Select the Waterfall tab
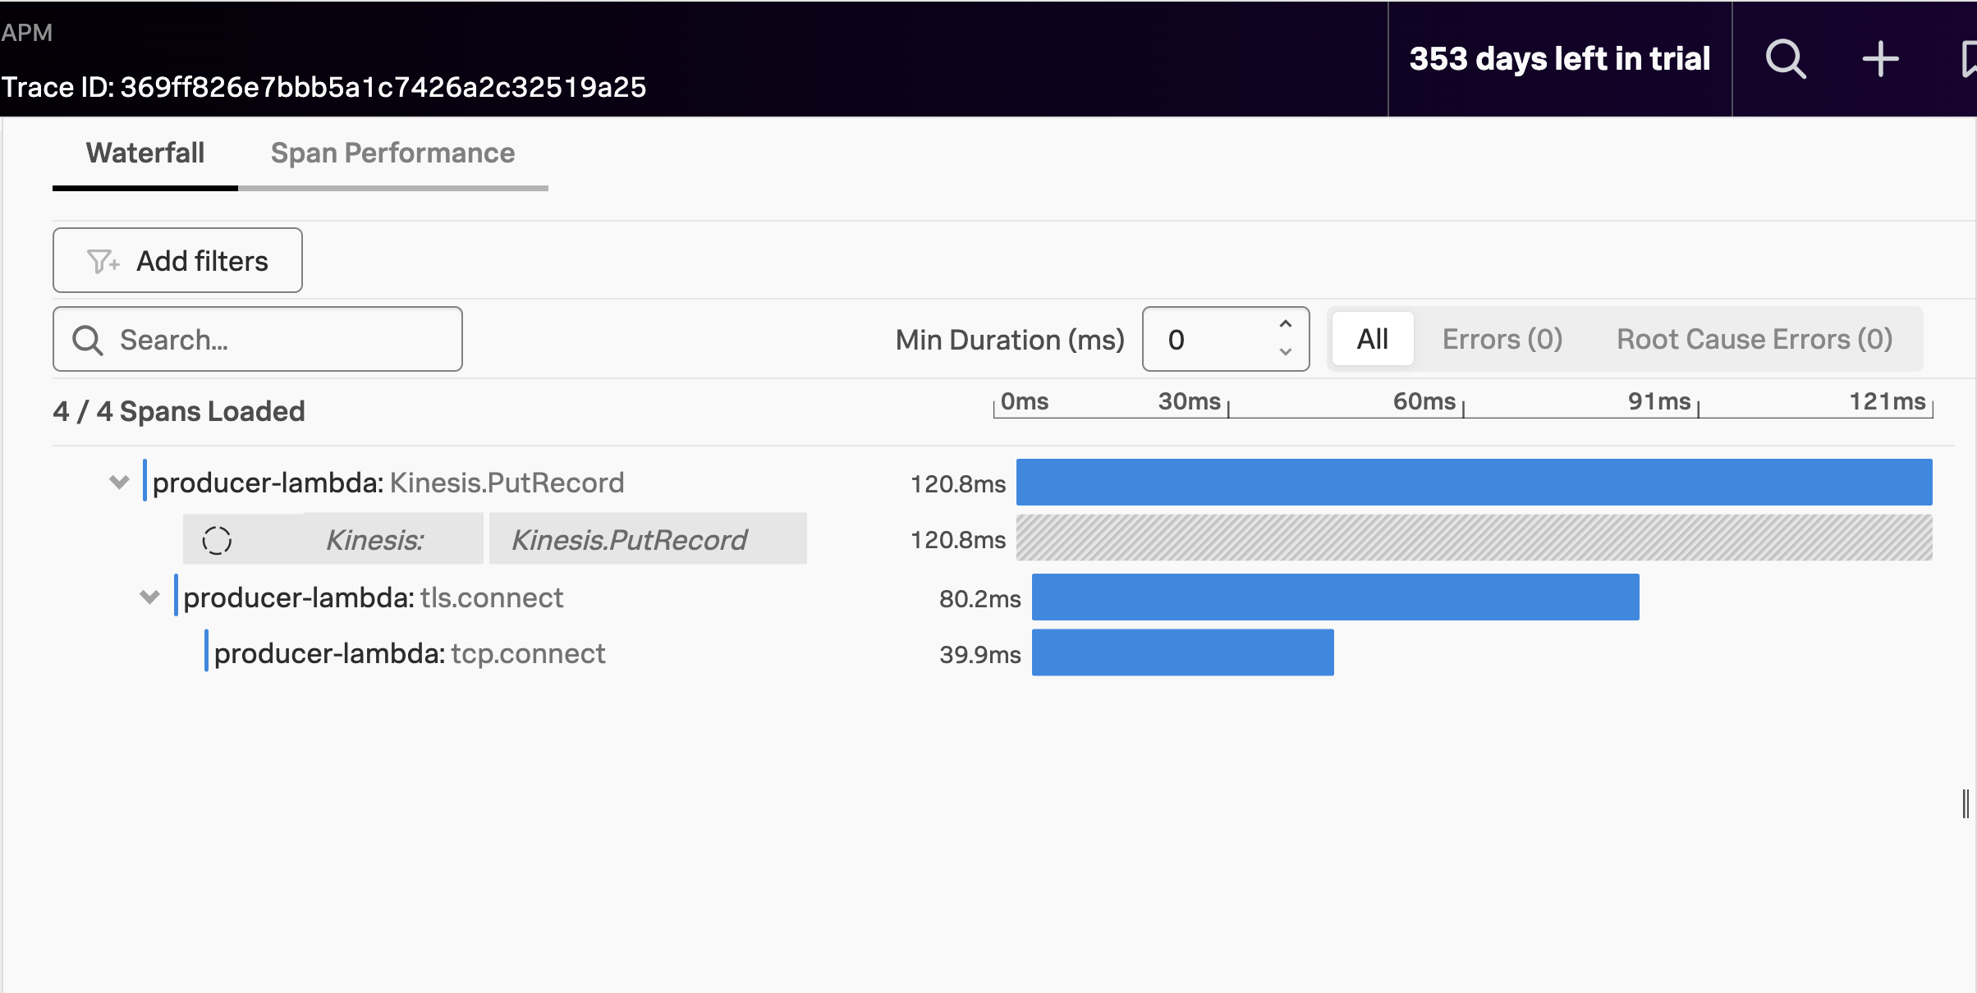The image size is (1977, 993). pos(144,153)
